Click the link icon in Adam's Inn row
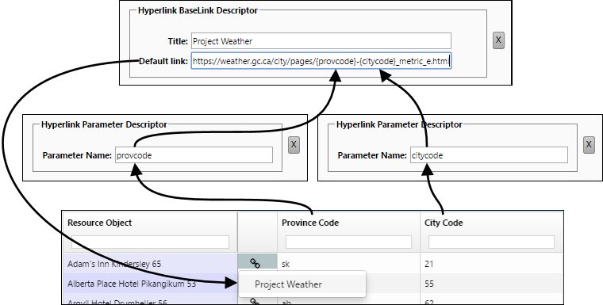 click(255, 264)
